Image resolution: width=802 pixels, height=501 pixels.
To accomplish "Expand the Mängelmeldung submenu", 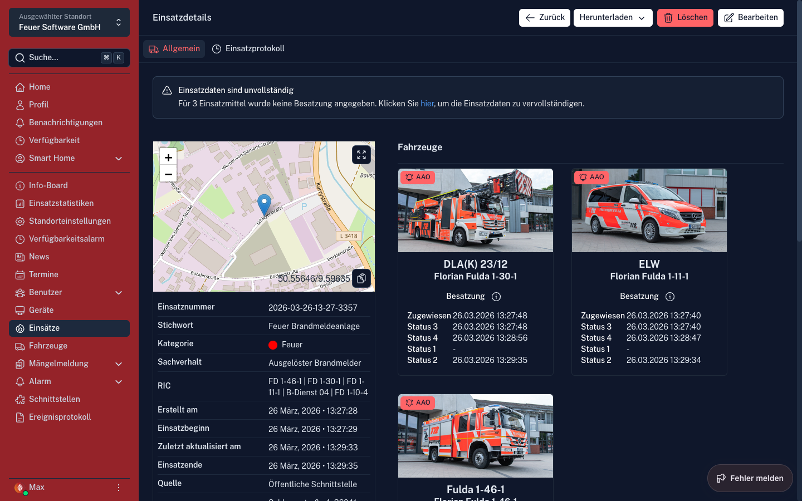I will tap(119, 364).
